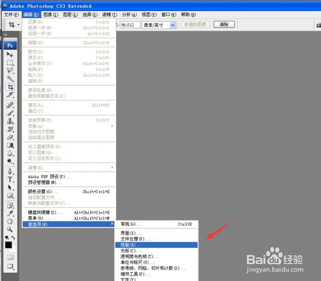This screenshot has height=281, width=321.
Task: Choose Cursors preferences
Action: point(156,251)
